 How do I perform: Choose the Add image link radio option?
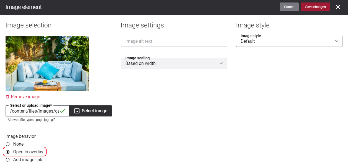pos(7,160)
